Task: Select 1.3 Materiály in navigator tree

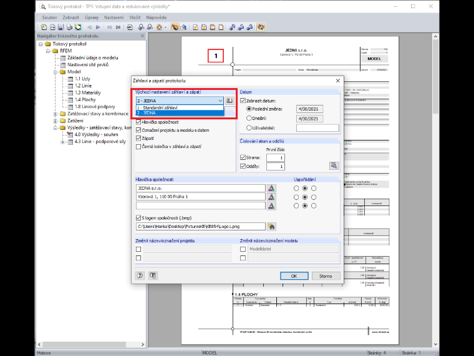Action: pos(88,92)
